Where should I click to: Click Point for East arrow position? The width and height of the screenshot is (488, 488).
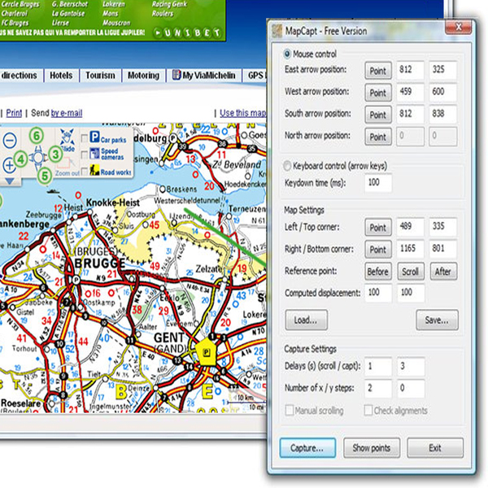tap(378, 71)
